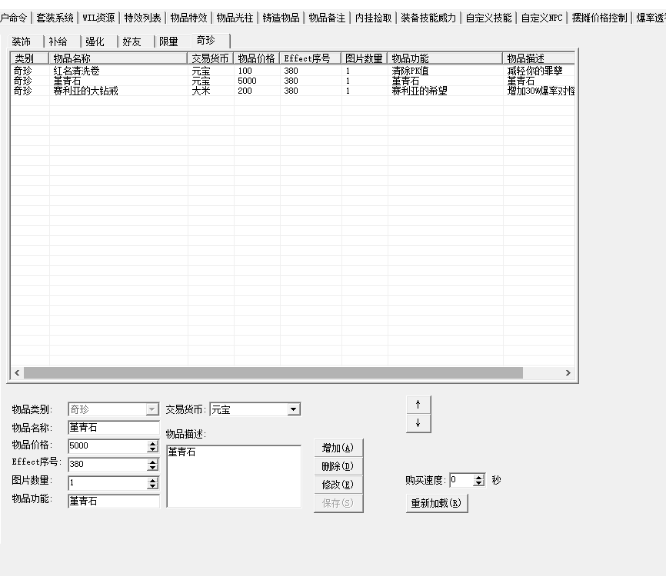Increase 图片数量 with spinner up arrow
Viewport: 666px width, 576px height.
pyautogui.click(x=152, y=480)
